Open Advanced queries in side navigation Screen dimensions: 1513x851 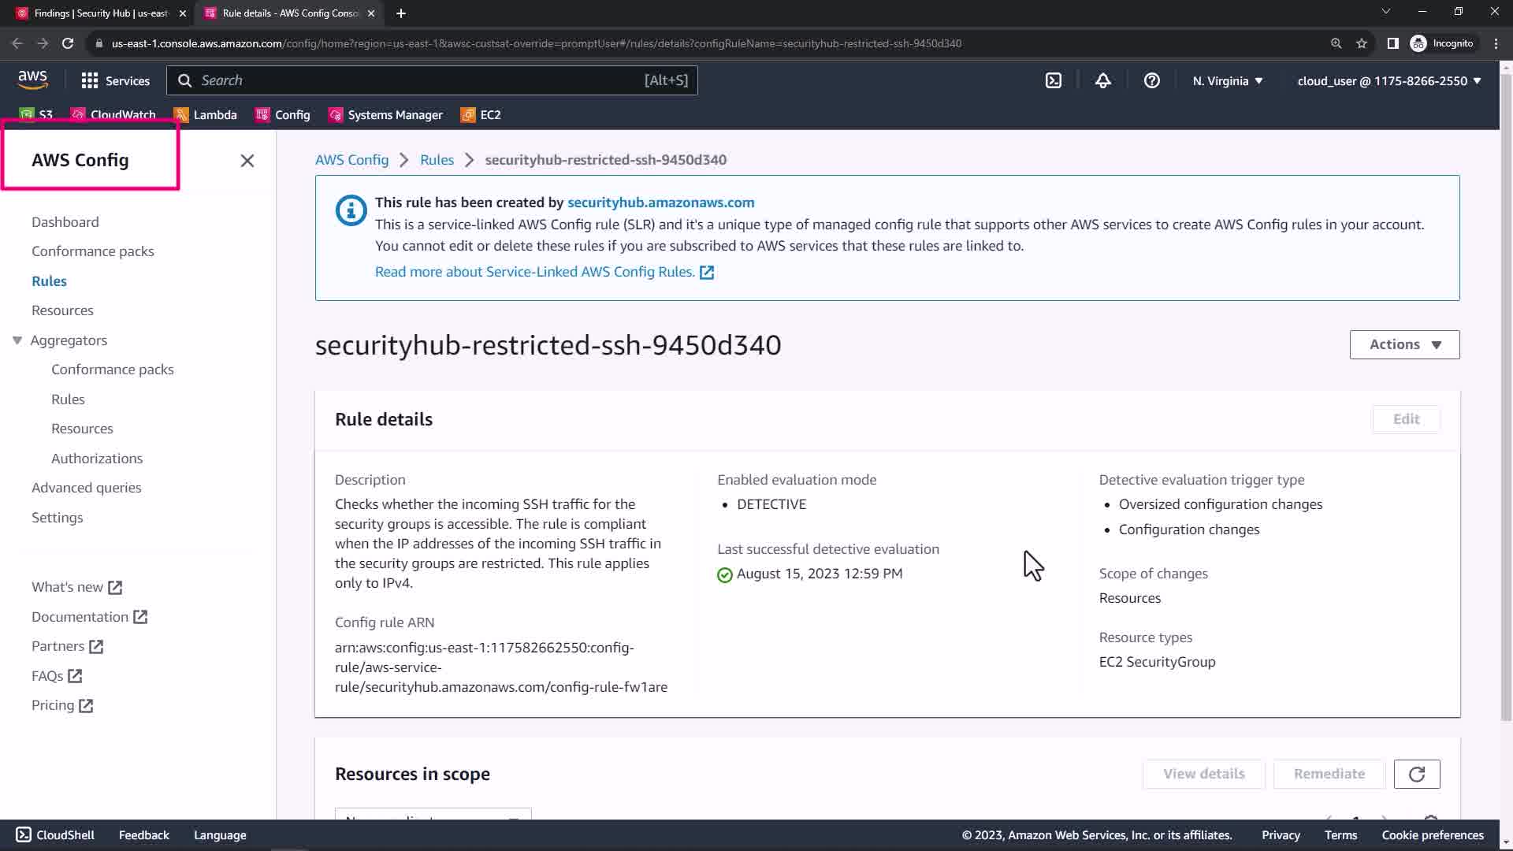tap(87, 488)
